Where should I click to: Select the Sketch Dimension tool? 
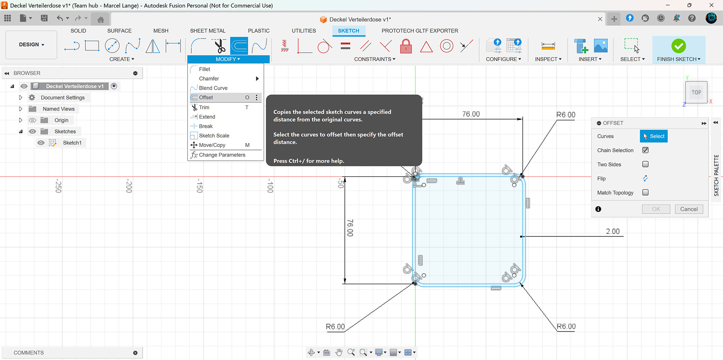(173, 46)
